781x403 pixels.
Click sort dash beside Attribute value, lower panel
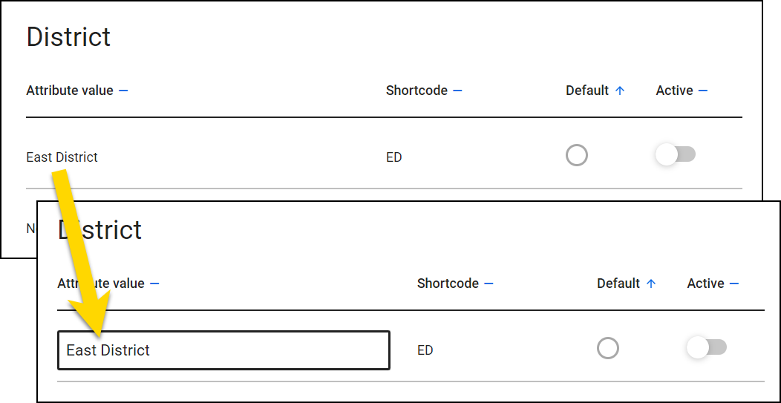(x=154, y=284)
